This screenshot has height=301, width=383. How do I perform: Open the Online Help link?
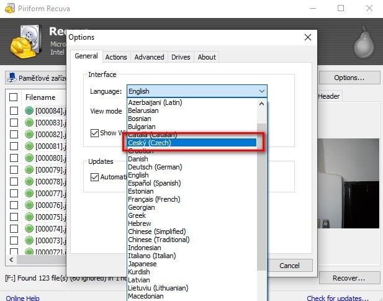[x=22, y=298]
